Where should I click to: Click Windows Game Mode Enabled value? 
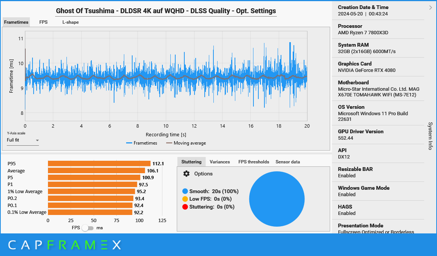[347, 195]
